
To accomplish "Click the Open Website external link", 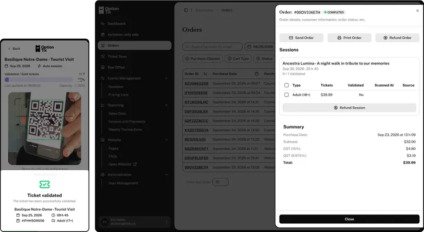I will [123, 164].
